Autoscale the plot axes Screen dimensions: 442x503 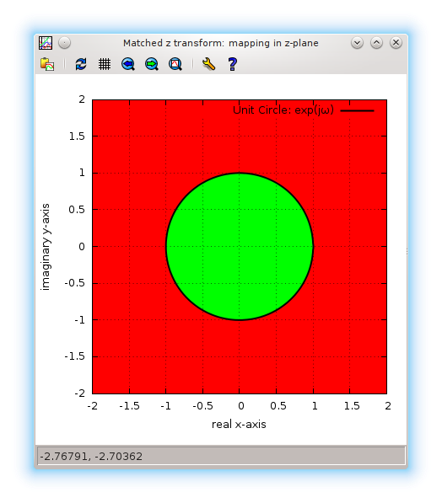tap(175, 64)
